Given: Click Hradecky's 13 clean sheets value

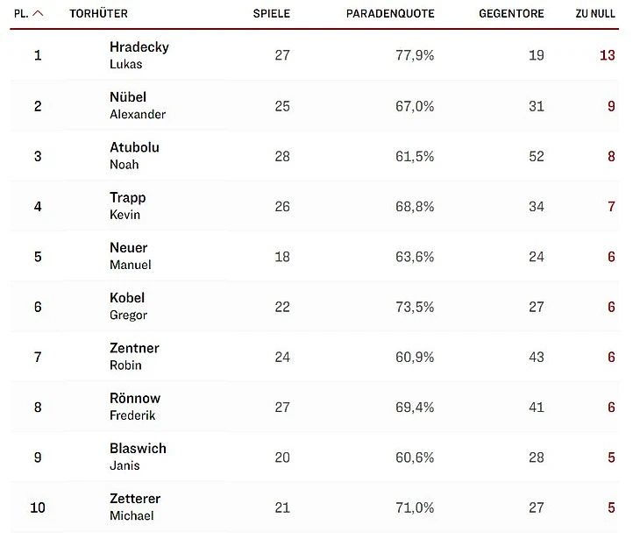Looking at the screenshot, I should (x=607, y=55).
